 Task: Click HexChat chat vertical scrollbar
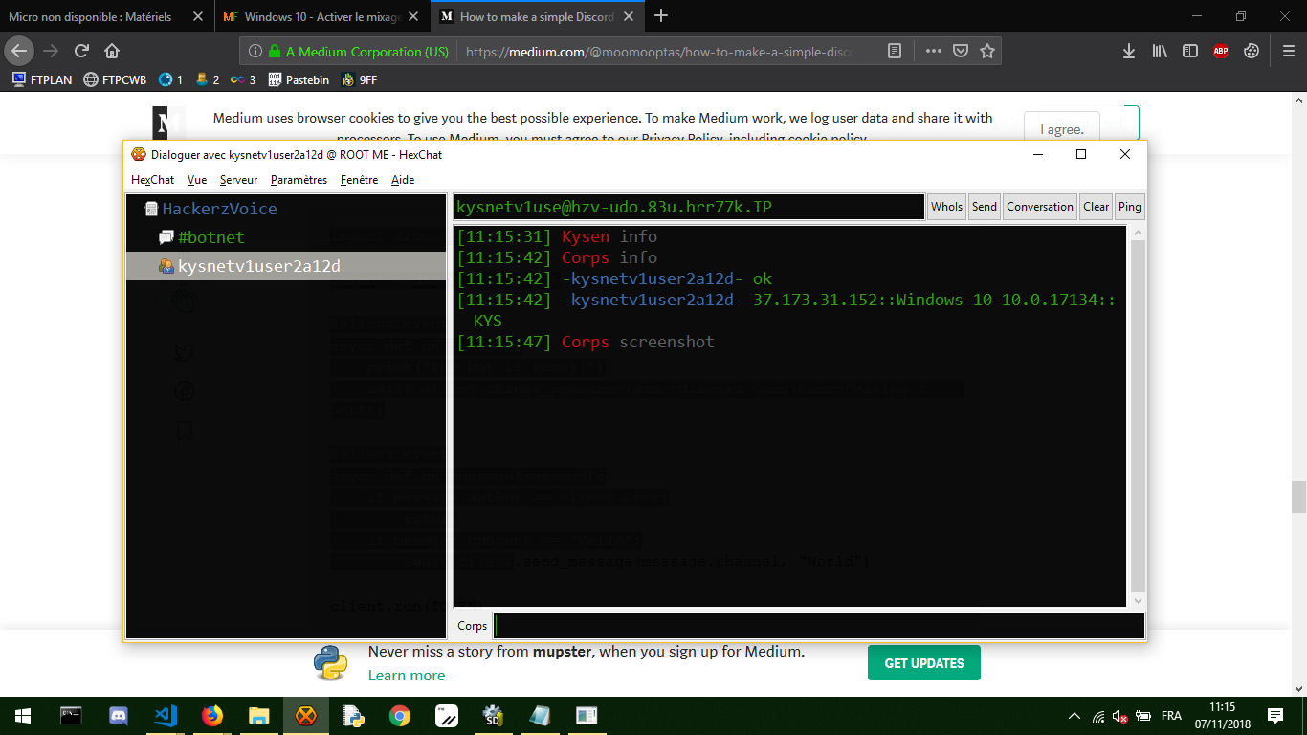coord(1137,416)
